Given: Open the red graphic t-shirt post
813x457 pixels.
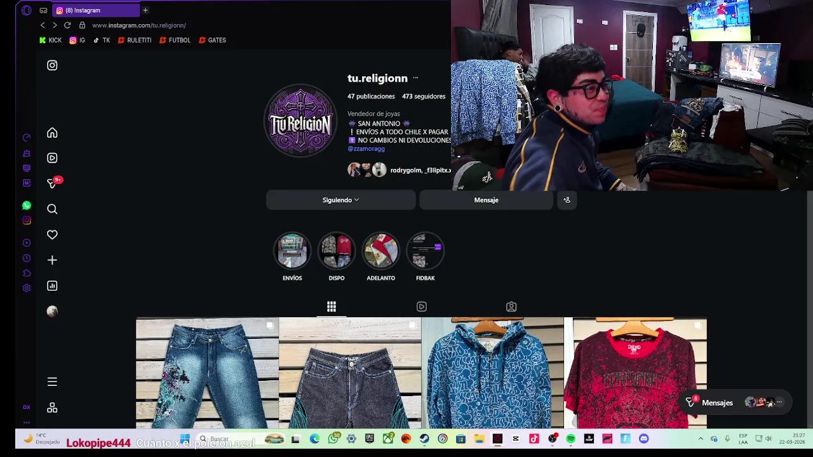Looking at the screenshot, I should coord(635,373).
